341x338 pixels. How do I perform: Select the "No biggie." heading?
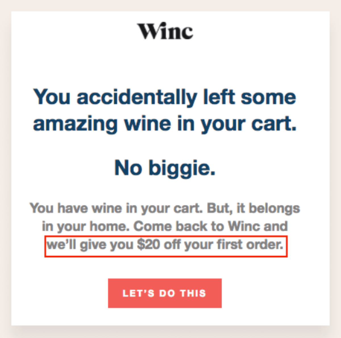(165, 168)
